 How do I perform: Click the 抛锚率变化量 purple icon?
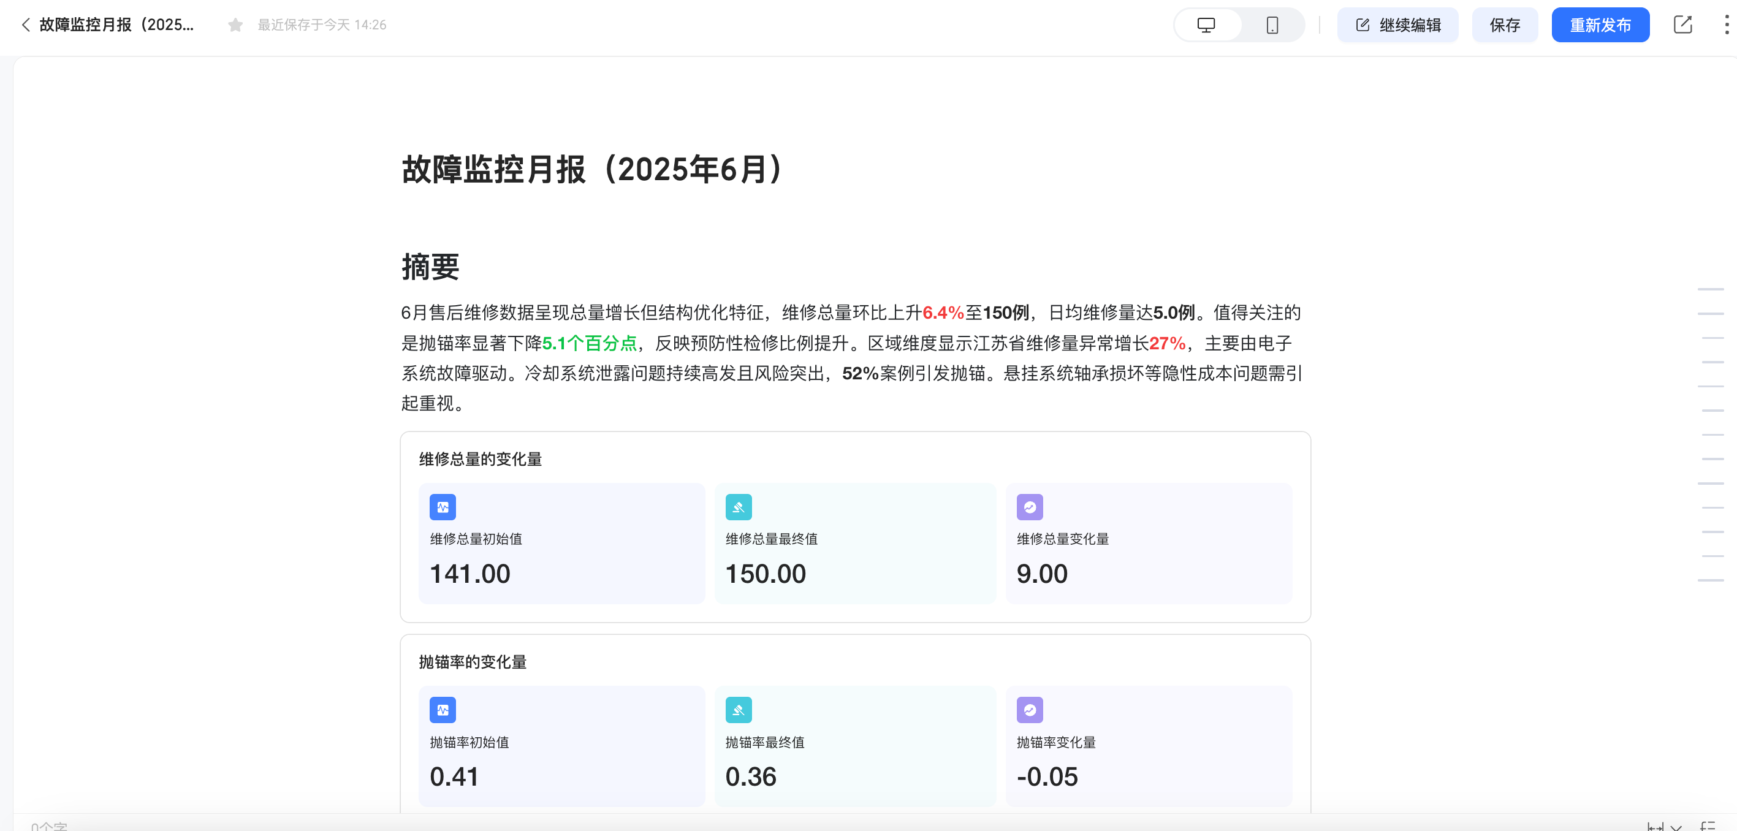click(1030, 710)
